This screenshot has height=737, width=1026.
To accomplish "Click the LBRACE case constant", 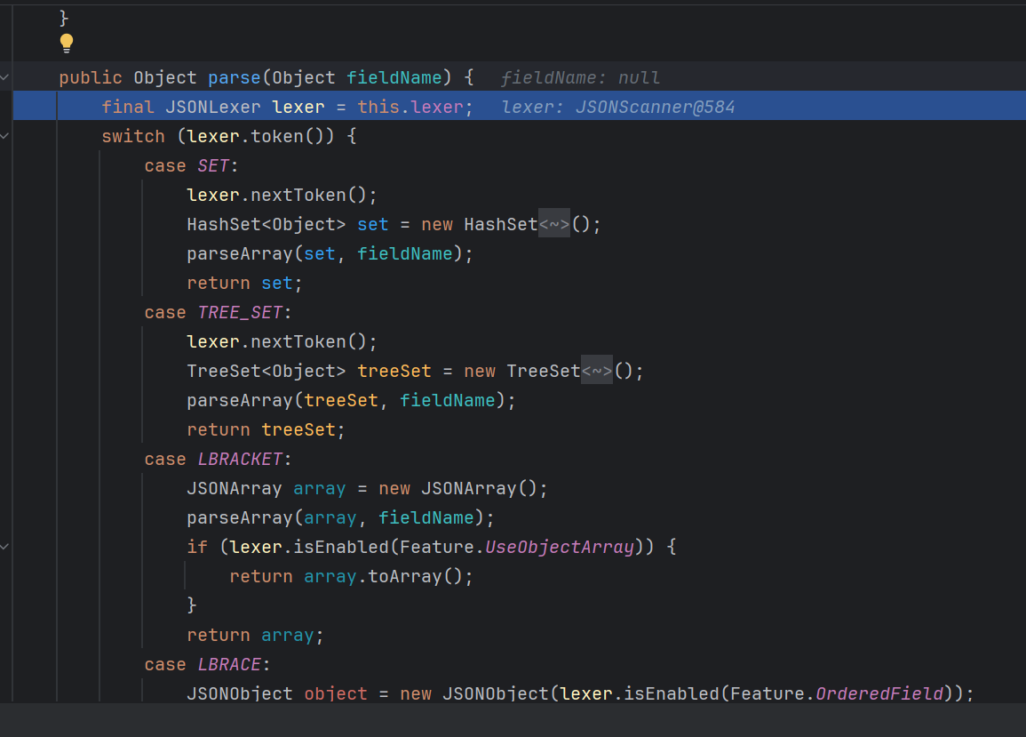I will tap(228, 665).
